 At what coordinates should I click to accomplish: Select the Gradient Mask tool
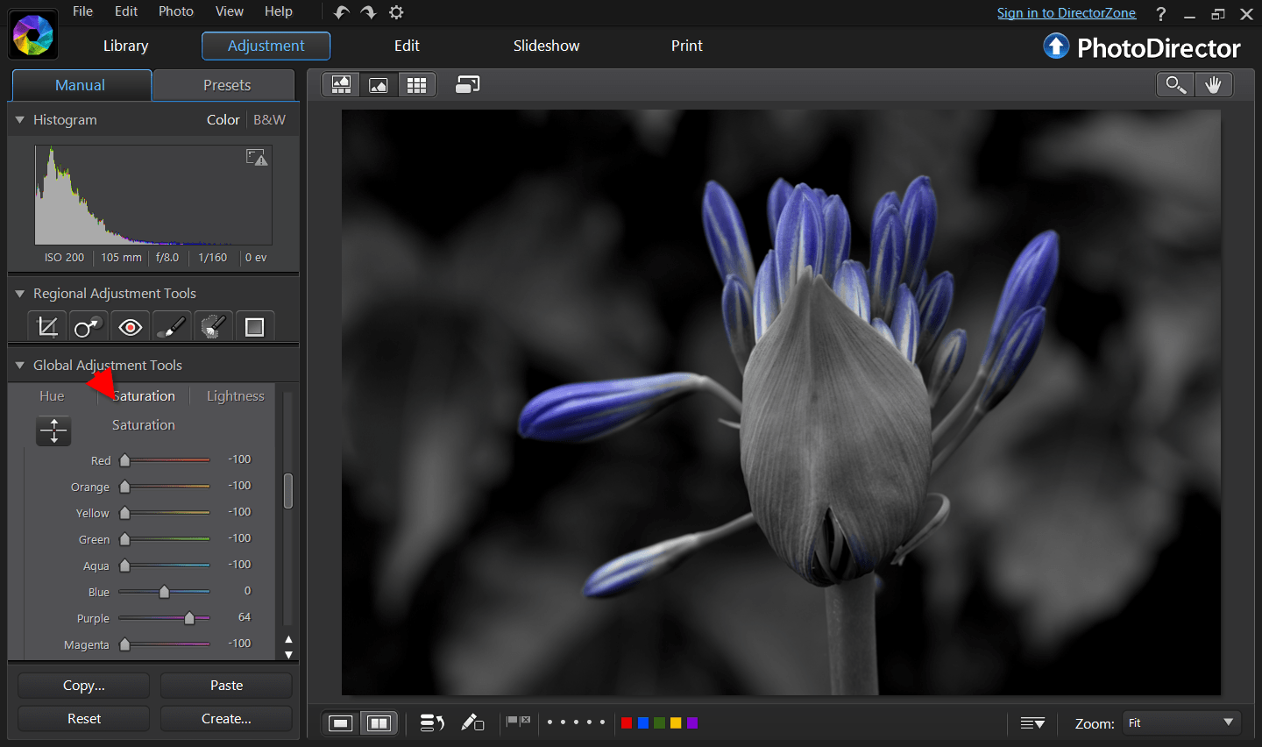pyautogui.click(x=255, y=327)
